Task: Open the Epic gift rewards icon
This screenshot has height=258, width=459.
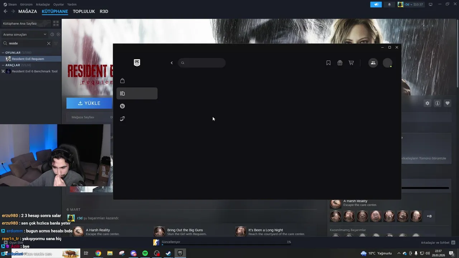Action: (340, 63)
